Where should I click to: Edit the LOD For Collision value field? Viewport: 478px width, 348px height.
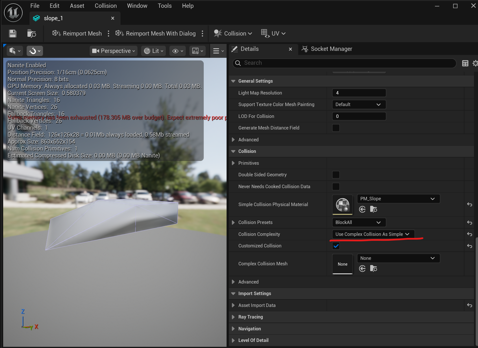[359, 116]
